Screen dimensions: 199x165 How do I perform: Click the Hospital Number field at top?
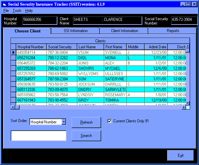coord(40,21)
